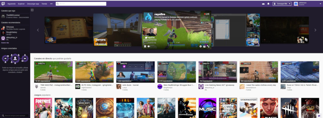The height and width of the screenshot is (118, 323).
Task: Click Mostrar más in sidebar
Action: tap(5, 43)
